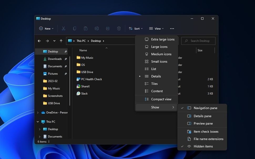The width and height of the screenshot is (255, 159).
Task: Select Large icons view
Action: coord(159,47)
